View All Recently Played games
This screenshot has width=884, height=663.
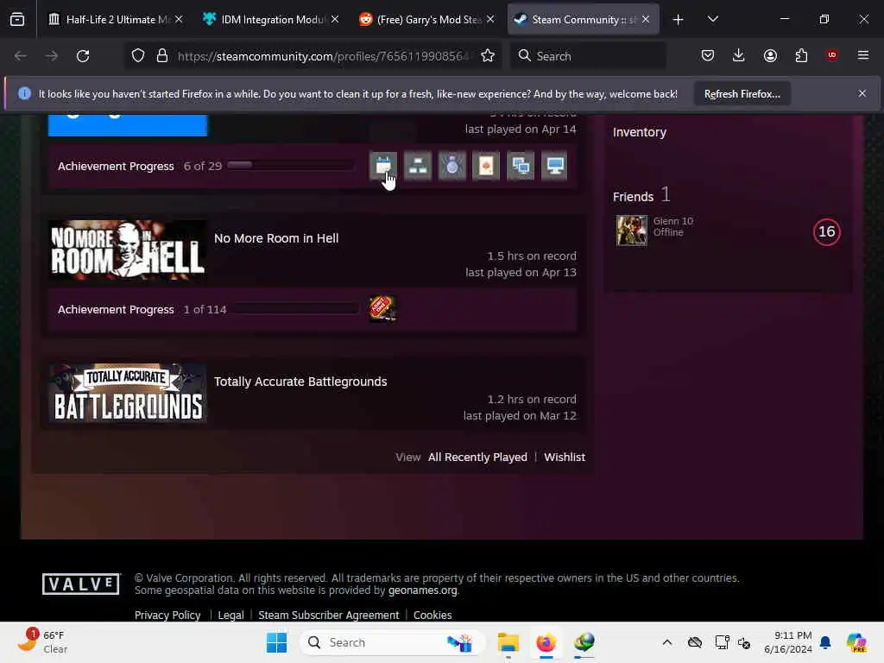(x=477, y=457)
